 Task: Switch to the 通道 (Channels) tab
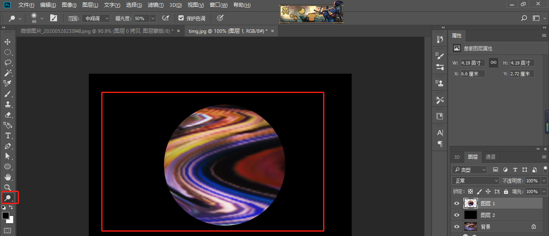pos(490,157)
